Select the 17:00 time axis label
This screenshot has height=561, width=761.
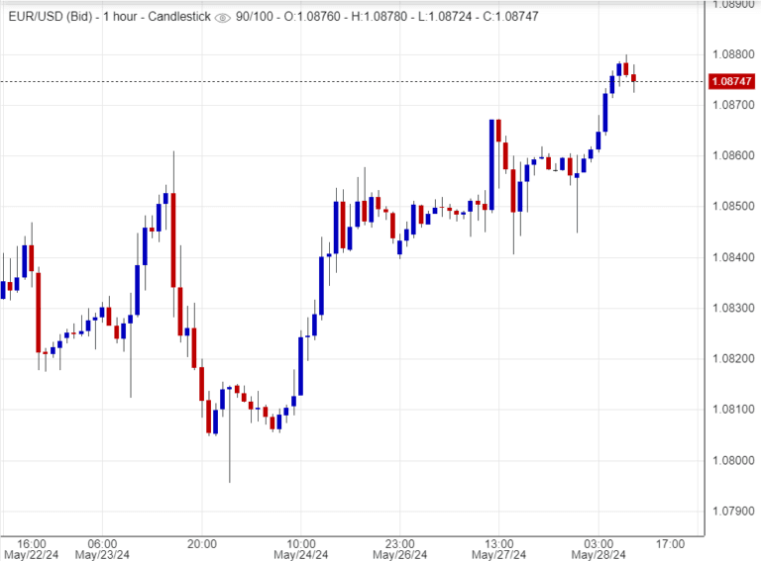pyautogui.click(x=670, y=544)
